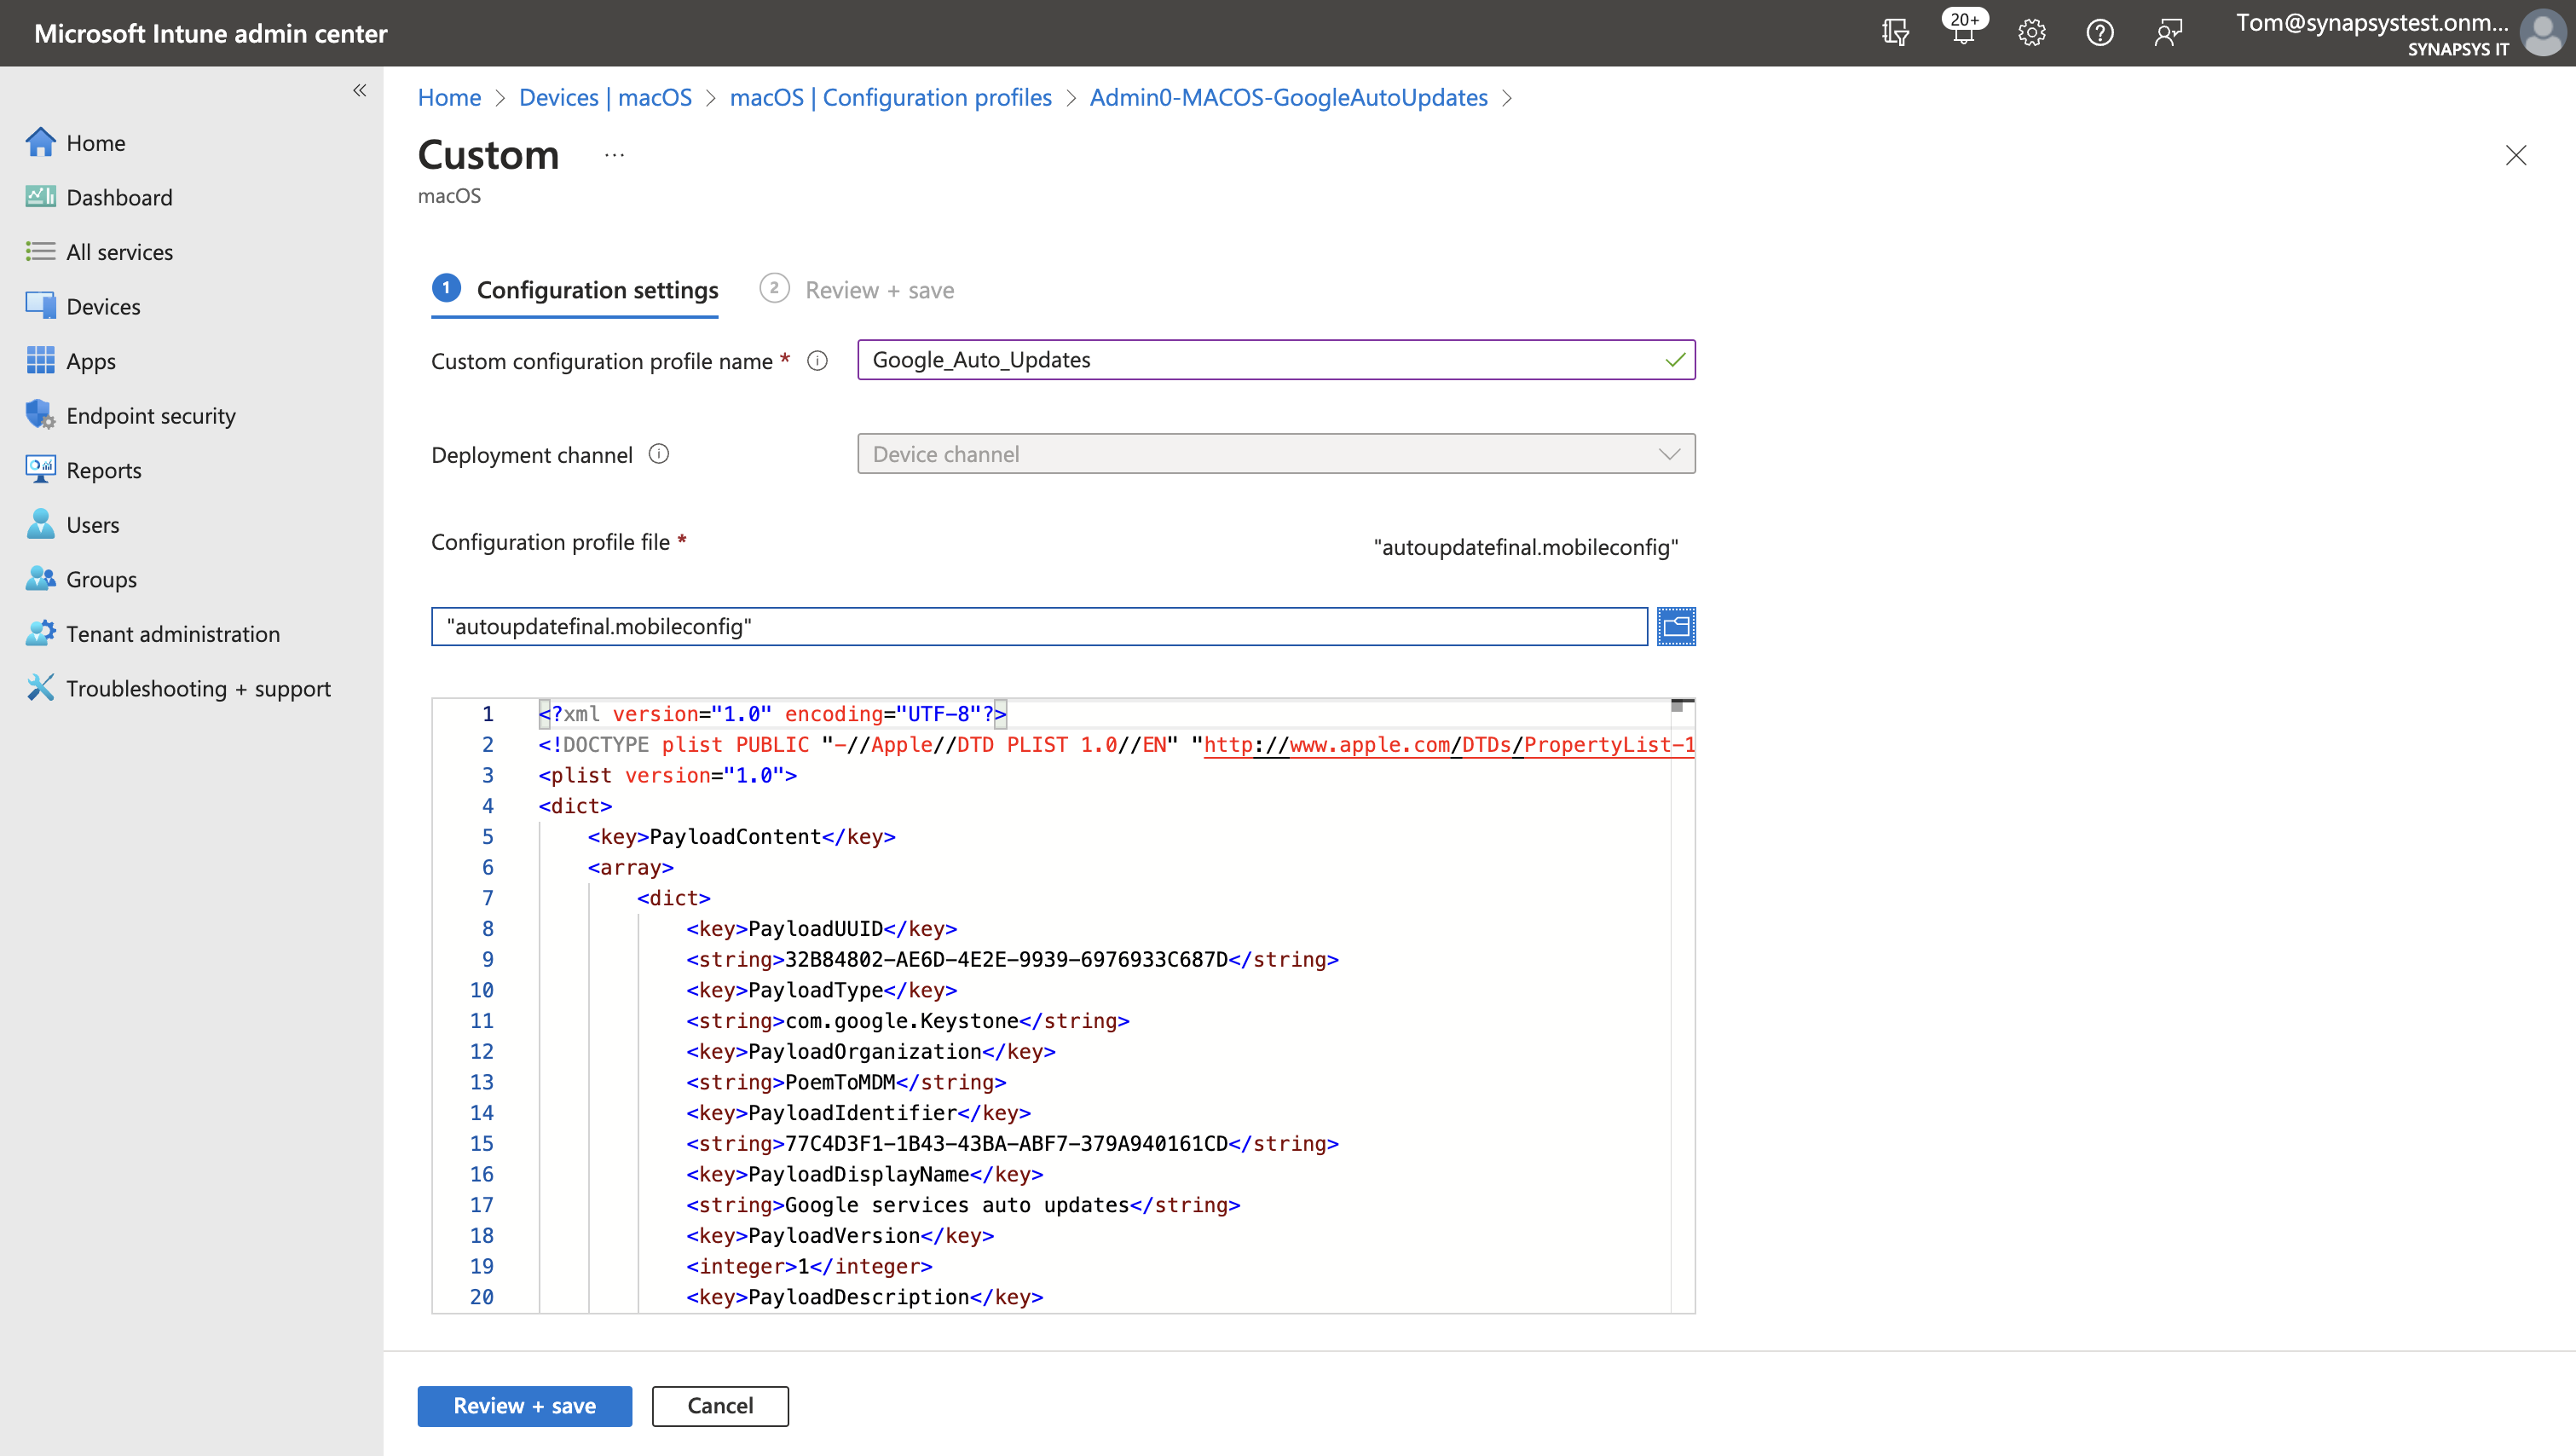Open Intune settings gear
Image resolution: width=2576 pixels, height=1456 pixels.
pos(2031,32)
